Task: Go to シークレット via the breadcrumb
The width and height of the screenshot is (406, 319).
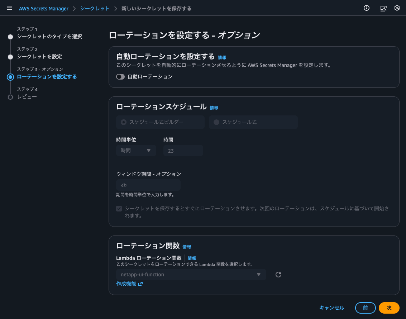Action: pyautogui.click(x=95, y=8)
